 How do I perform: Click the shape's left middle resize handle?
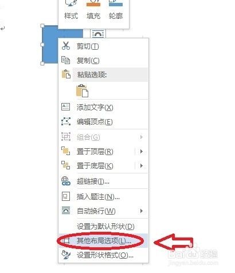[x=42, y=45]
